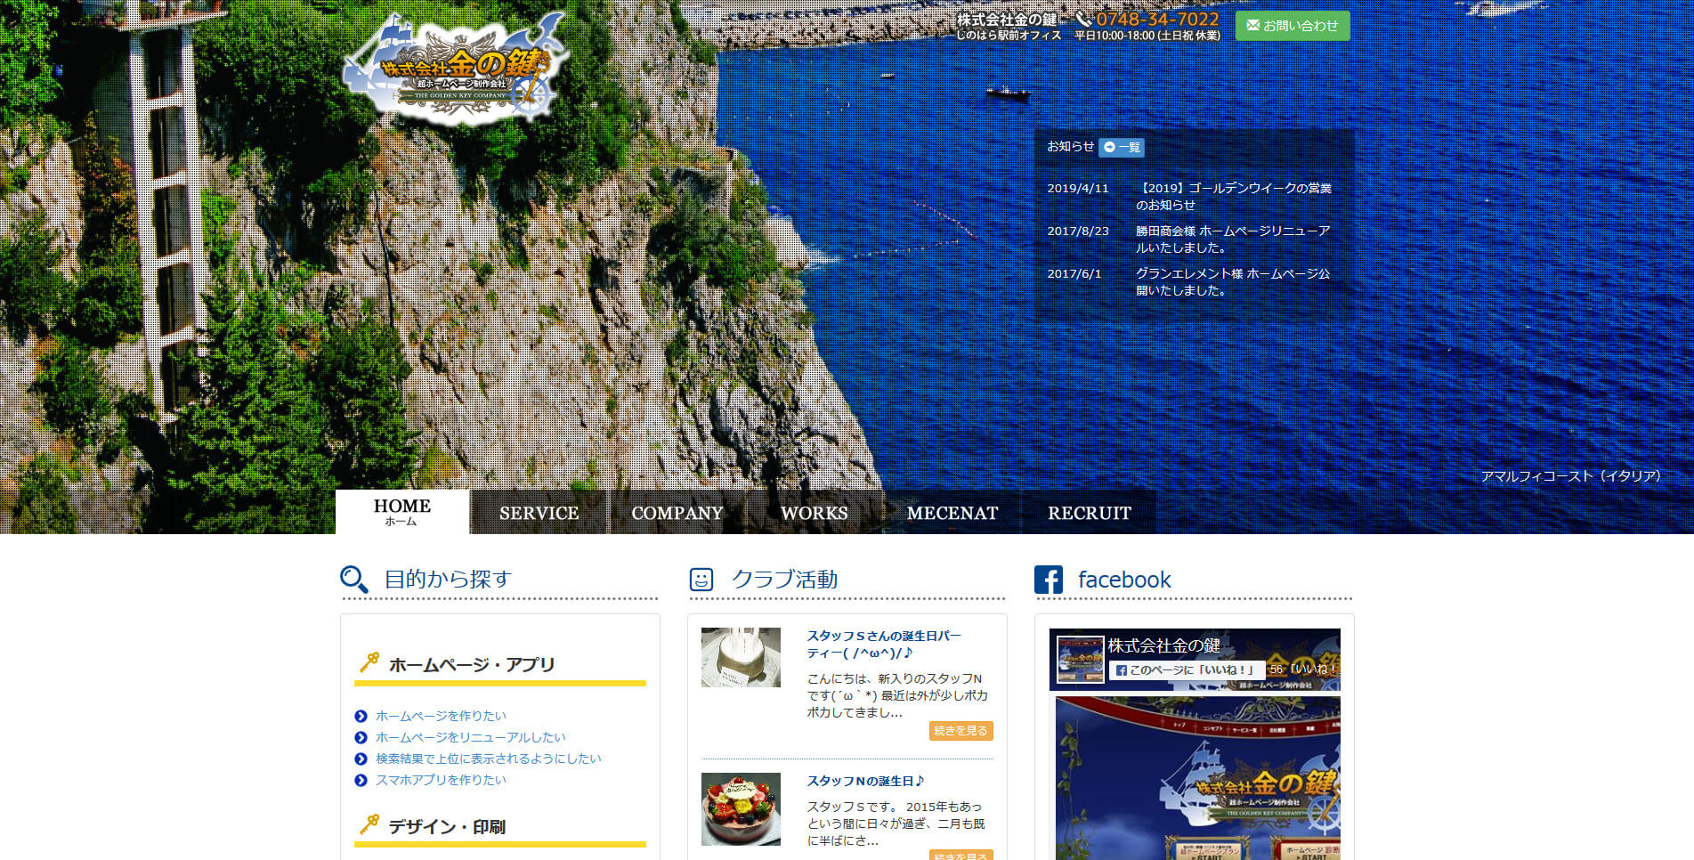The height and width of the screenshot is (860, 1694).
Task: Click the Facebook cover image with ship logo
Action: [x=1197, y=778]
